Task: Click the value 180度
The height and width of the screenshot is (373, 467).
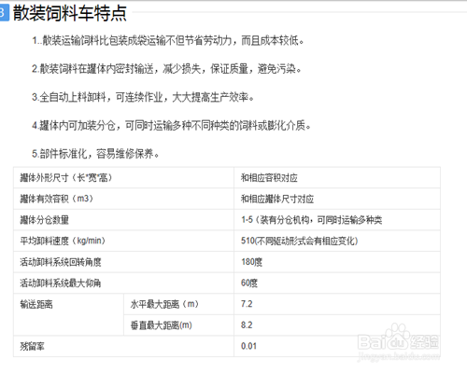Action: point(251,262)
